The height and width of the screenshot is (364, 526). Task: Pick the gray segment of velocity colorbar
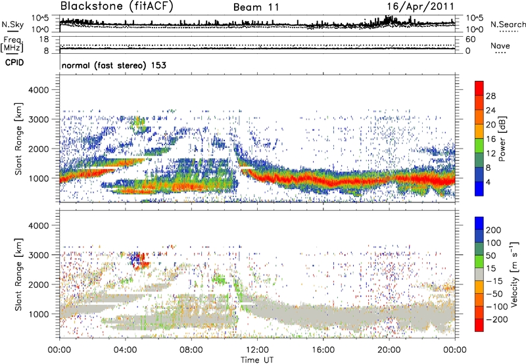pos(479,274)
